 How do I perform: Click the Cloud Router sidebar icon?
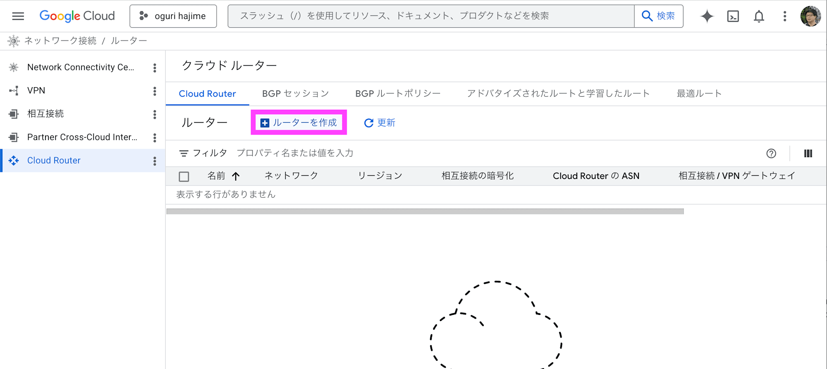tap(14, 160)
